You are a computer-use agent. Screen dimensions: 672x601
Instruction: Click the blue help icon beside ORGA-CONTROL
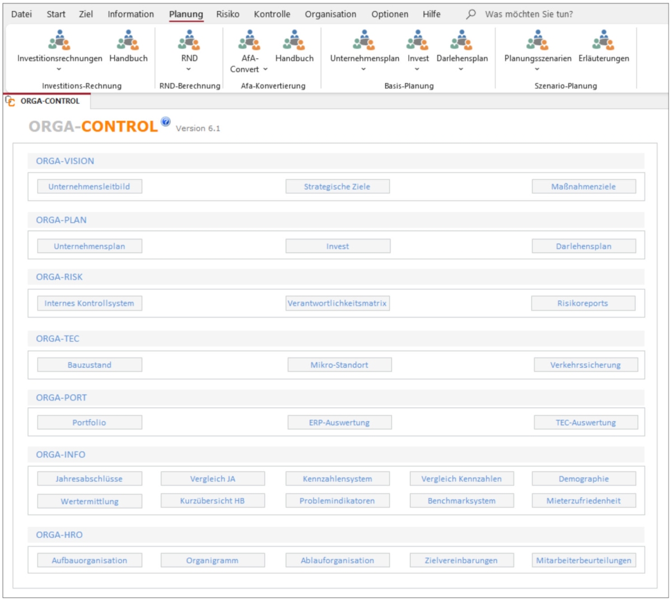(x=165, y=121)
